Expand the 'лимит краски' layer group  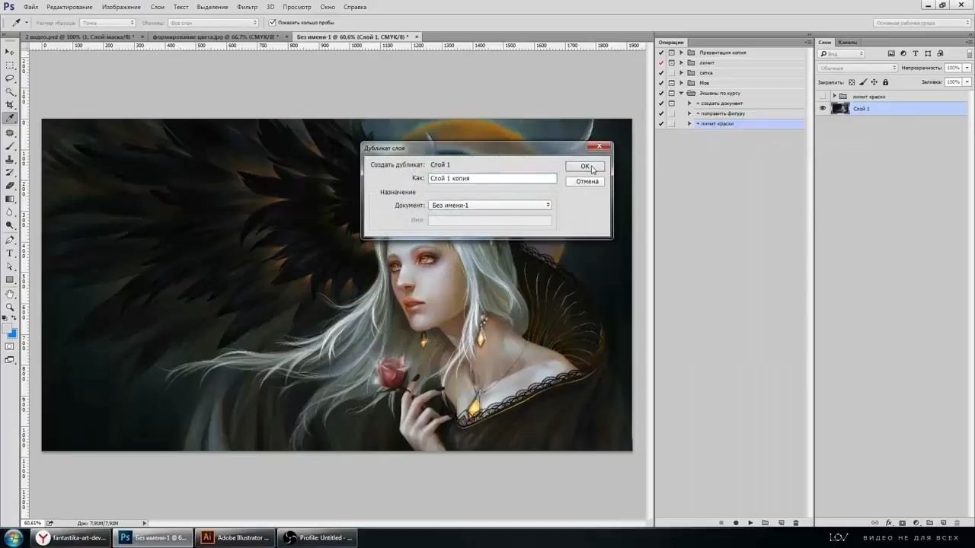tap(834, 97)
